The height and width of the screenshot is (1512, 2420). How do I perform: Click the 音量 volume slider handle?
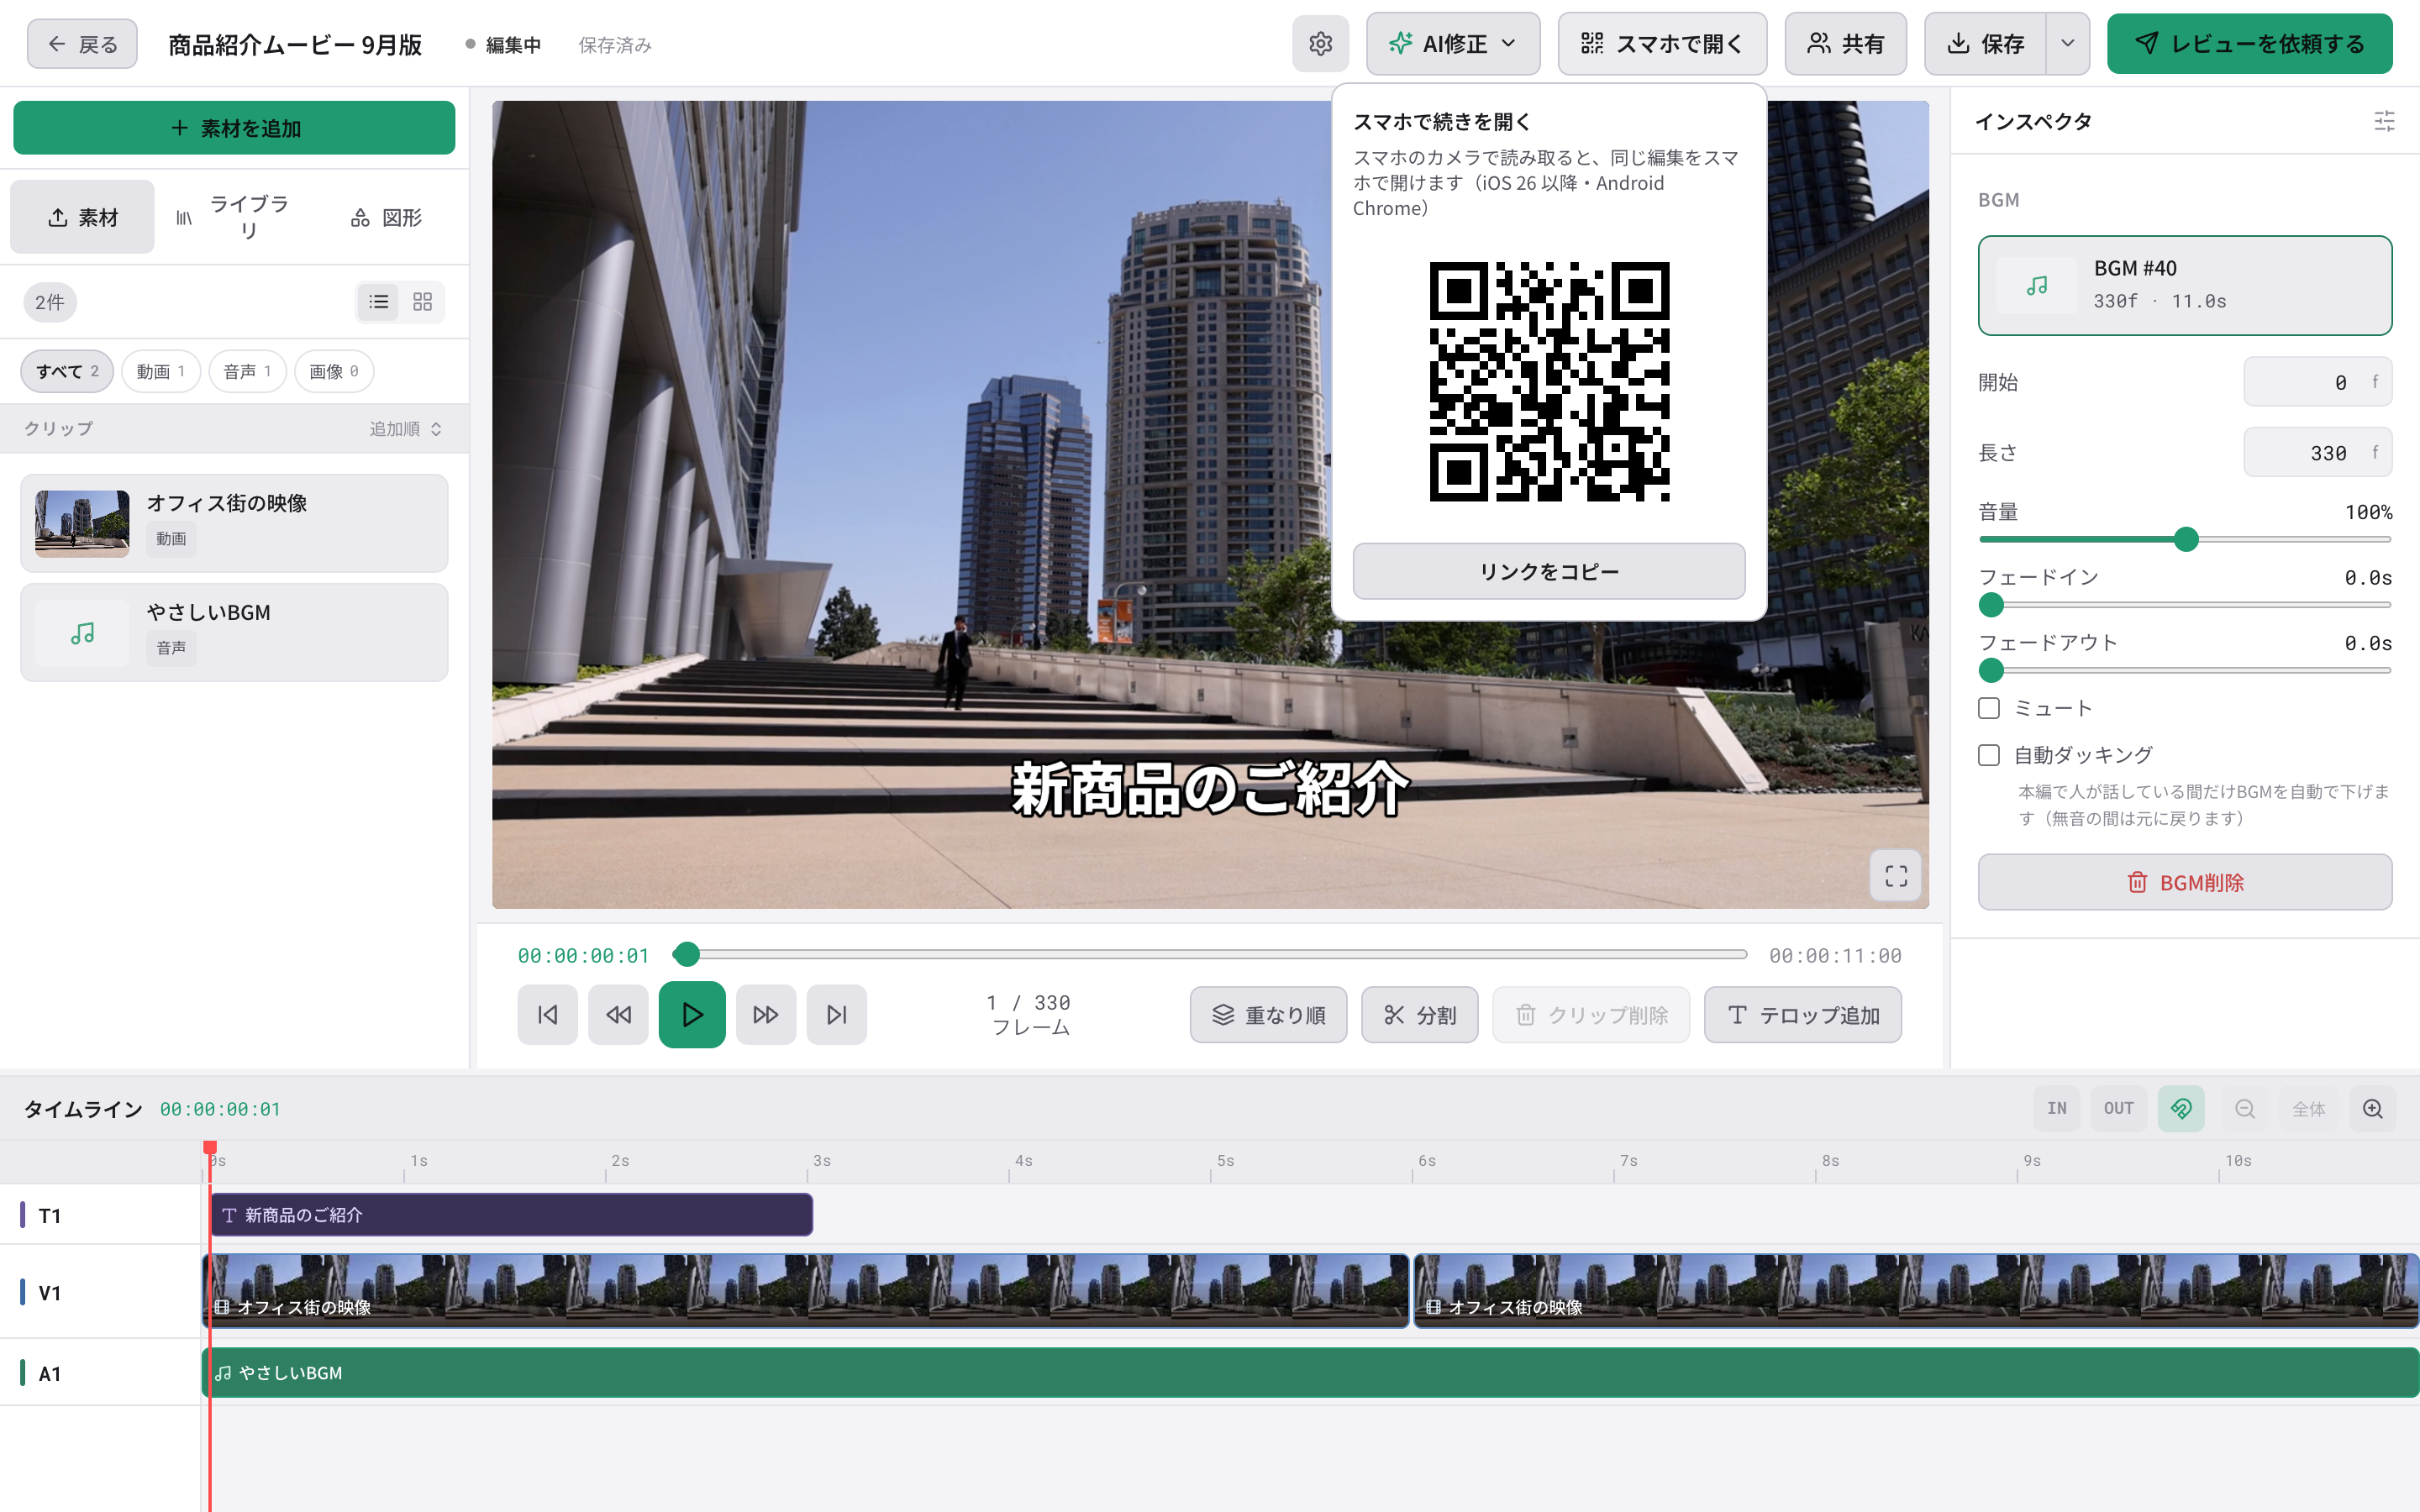click(2186, 539)
